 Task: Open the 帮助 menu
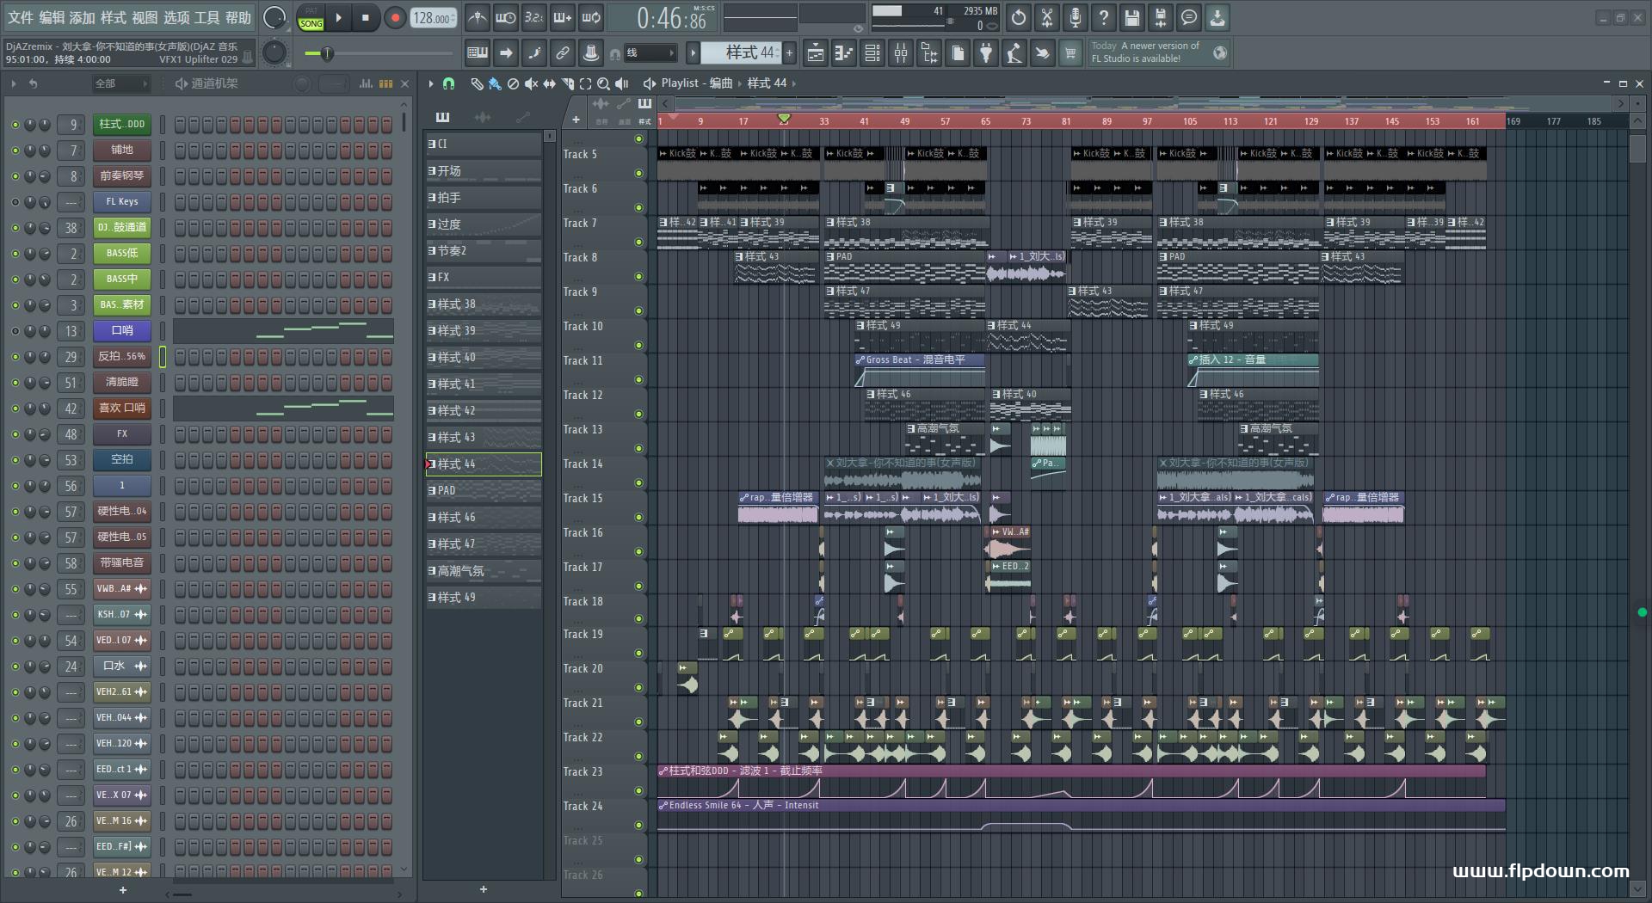tap(238, 17)
